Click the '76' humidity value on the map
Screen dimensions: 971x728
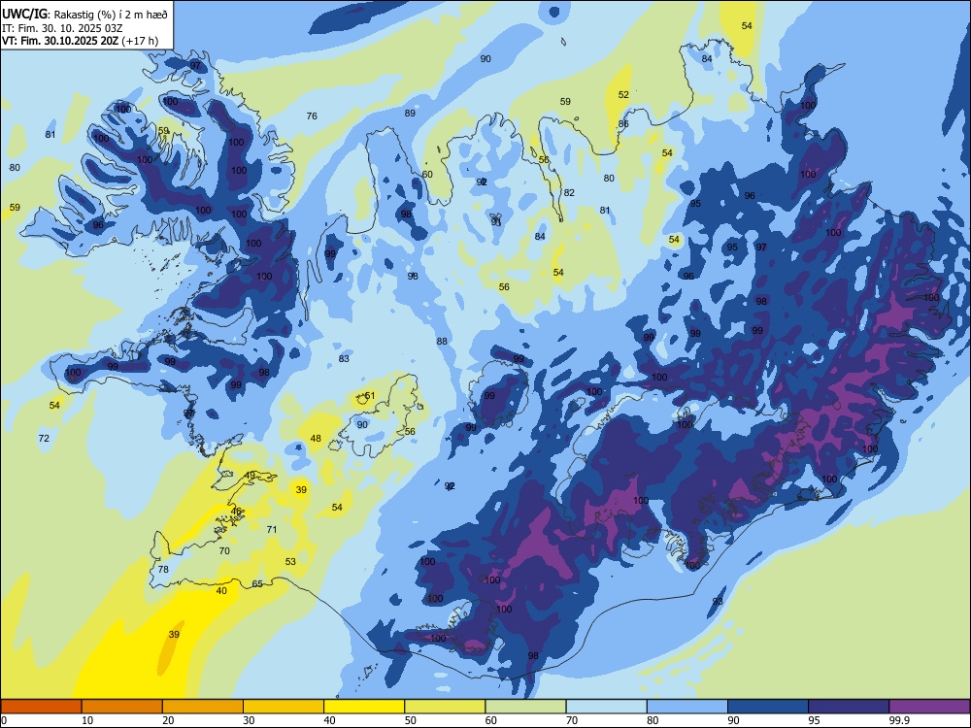312,116
